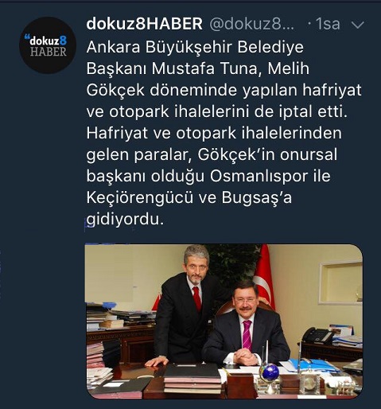The height and width of the screenshot is (409, 381).
Task: Click the tweet line starting Ankara Büyükşehir Belediye
Action: coord(195,47)
